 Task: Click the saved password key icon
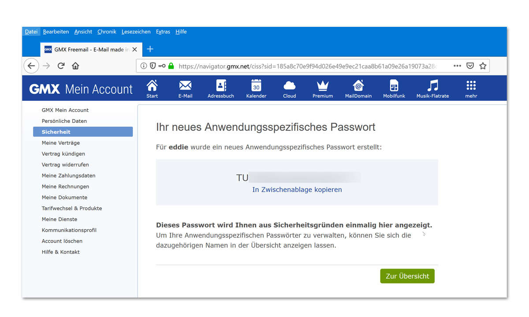pyautogui.click(x=162, y=66)
